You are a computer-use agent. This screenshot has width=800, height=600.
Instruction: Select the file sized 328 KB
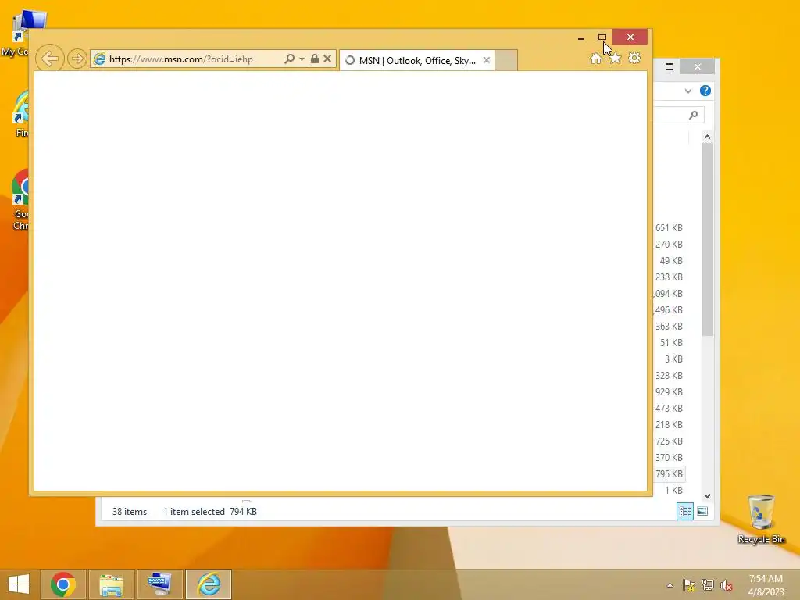coord(669,376)
